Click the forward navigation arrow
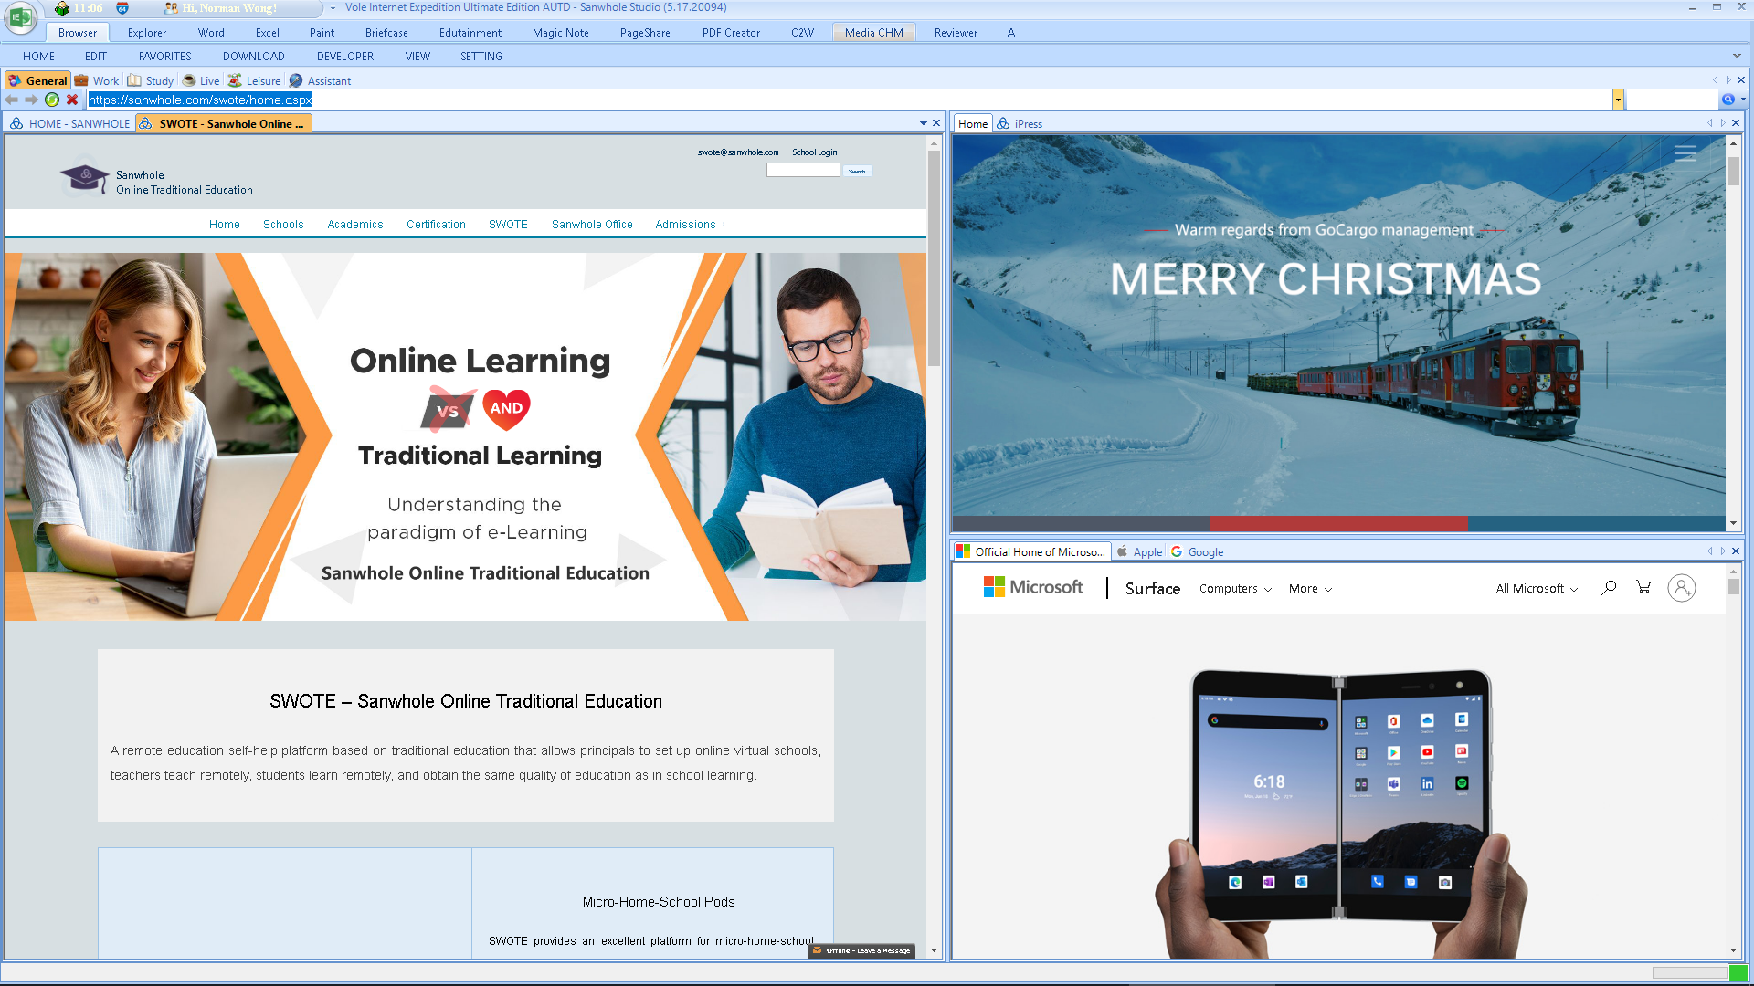The width and height of the screenshot is (1754, 986). click(x=31, y=100)
